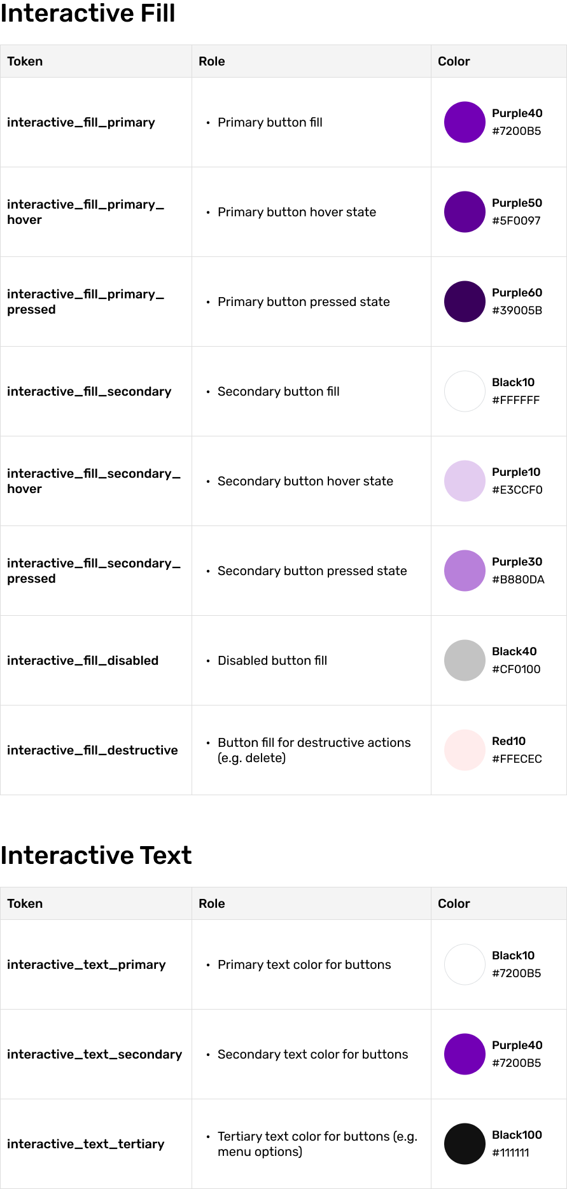Click the white swatch for interactive_text_primary
This screenshot has height=1189, width=567.
465,964
